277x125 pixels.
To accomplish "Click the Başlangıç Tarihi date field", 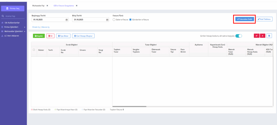I will pos(50,20).
